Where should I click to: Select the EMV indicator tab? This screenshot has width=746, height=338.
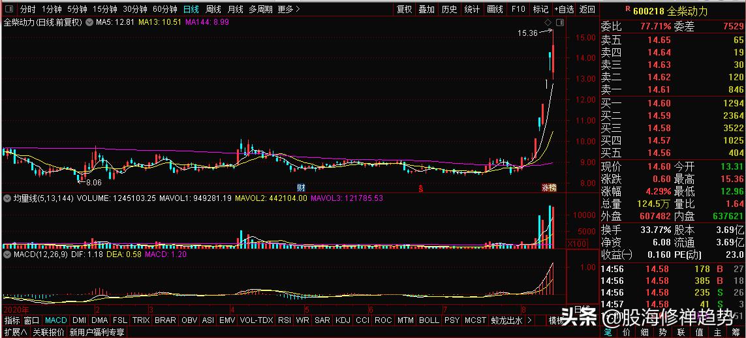pyautogui.click(x=227, y=320)
